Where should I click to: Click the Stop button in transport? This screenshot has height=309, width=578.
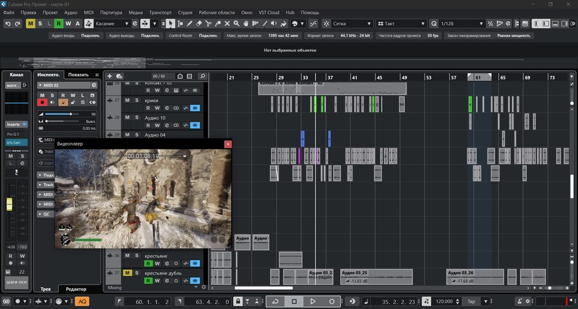[x=294, y=301]
